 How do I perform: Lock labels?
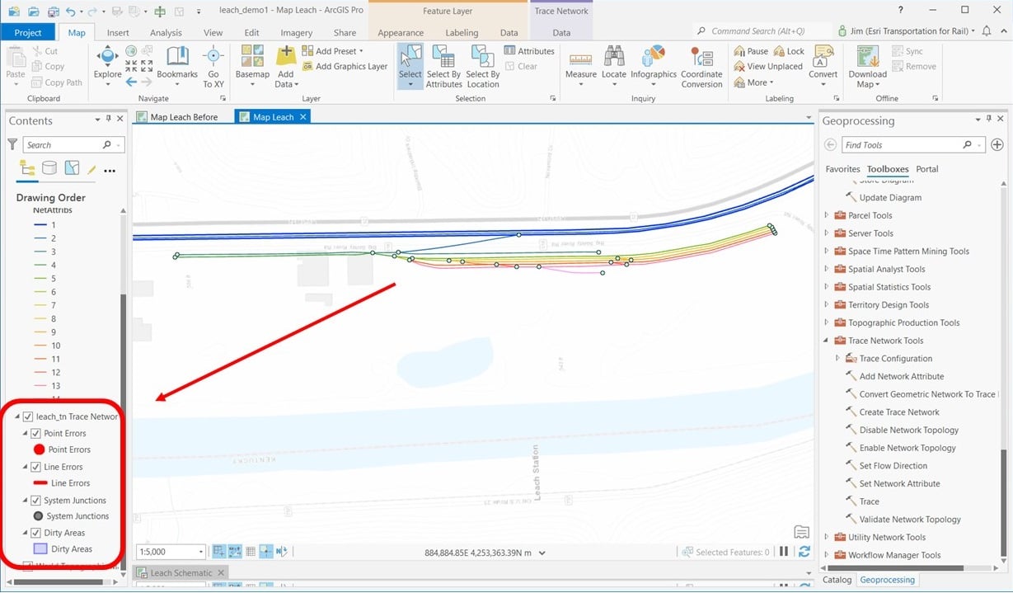789,51
